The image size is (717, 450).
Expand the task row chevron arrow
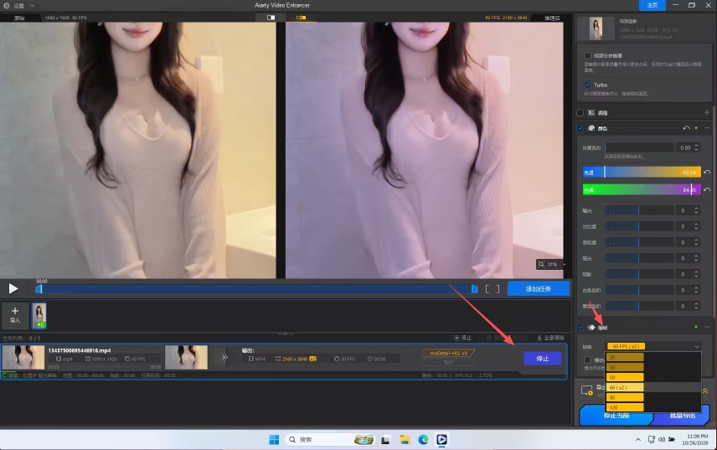click(x=224, y=357)
